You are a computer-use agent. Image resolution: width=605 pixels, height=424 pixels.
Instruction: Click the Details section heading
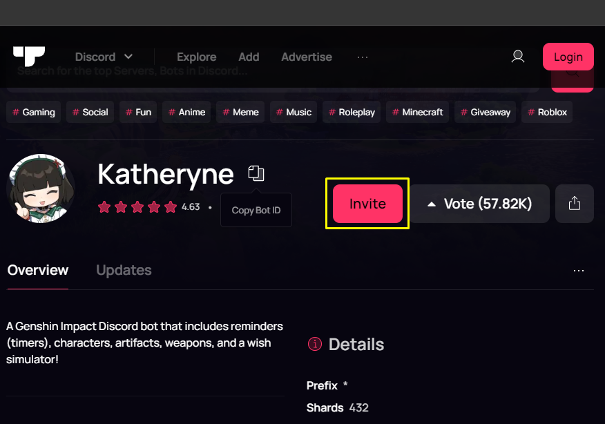pos(356,344)
